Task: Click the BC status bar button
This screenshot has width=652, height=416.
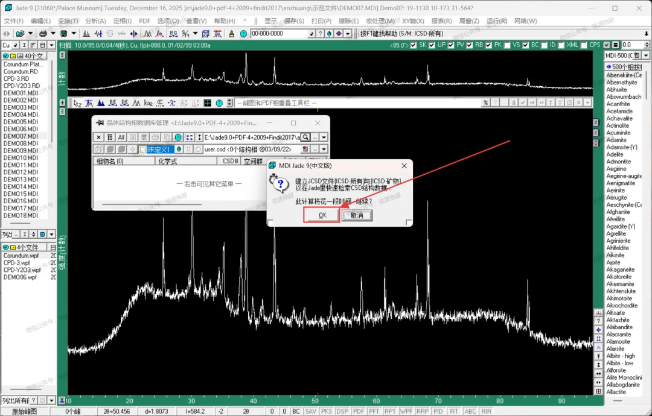Action: point(296,411)
